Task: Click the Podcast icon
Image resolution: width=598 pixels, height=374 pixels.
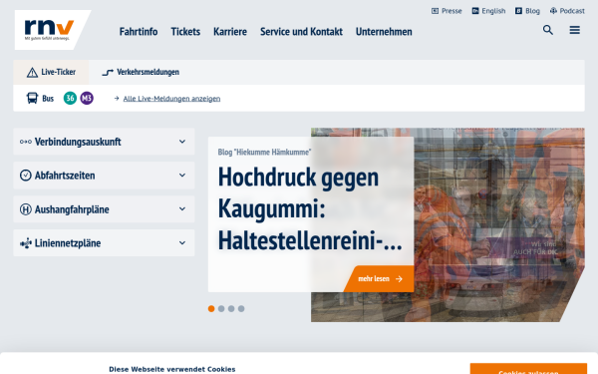Action: click(x=553, y=11)
